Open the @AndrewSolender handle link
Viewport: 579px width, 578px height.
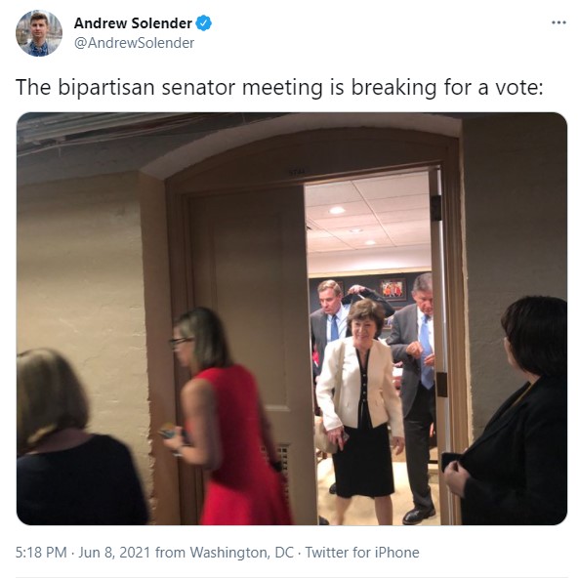134,43
